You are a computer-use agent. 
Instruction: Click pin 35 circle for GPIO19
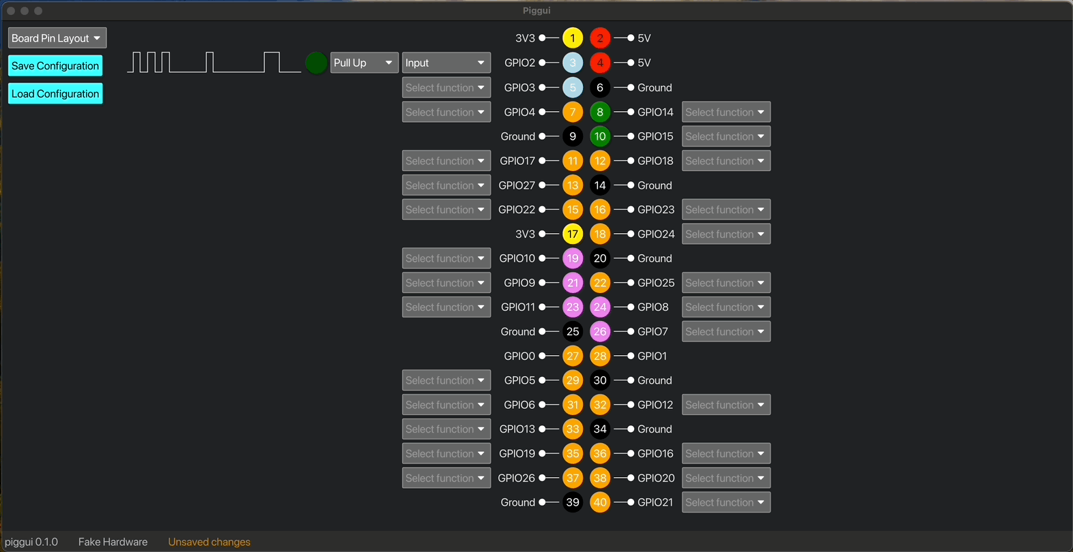click(x=573, y=453)
